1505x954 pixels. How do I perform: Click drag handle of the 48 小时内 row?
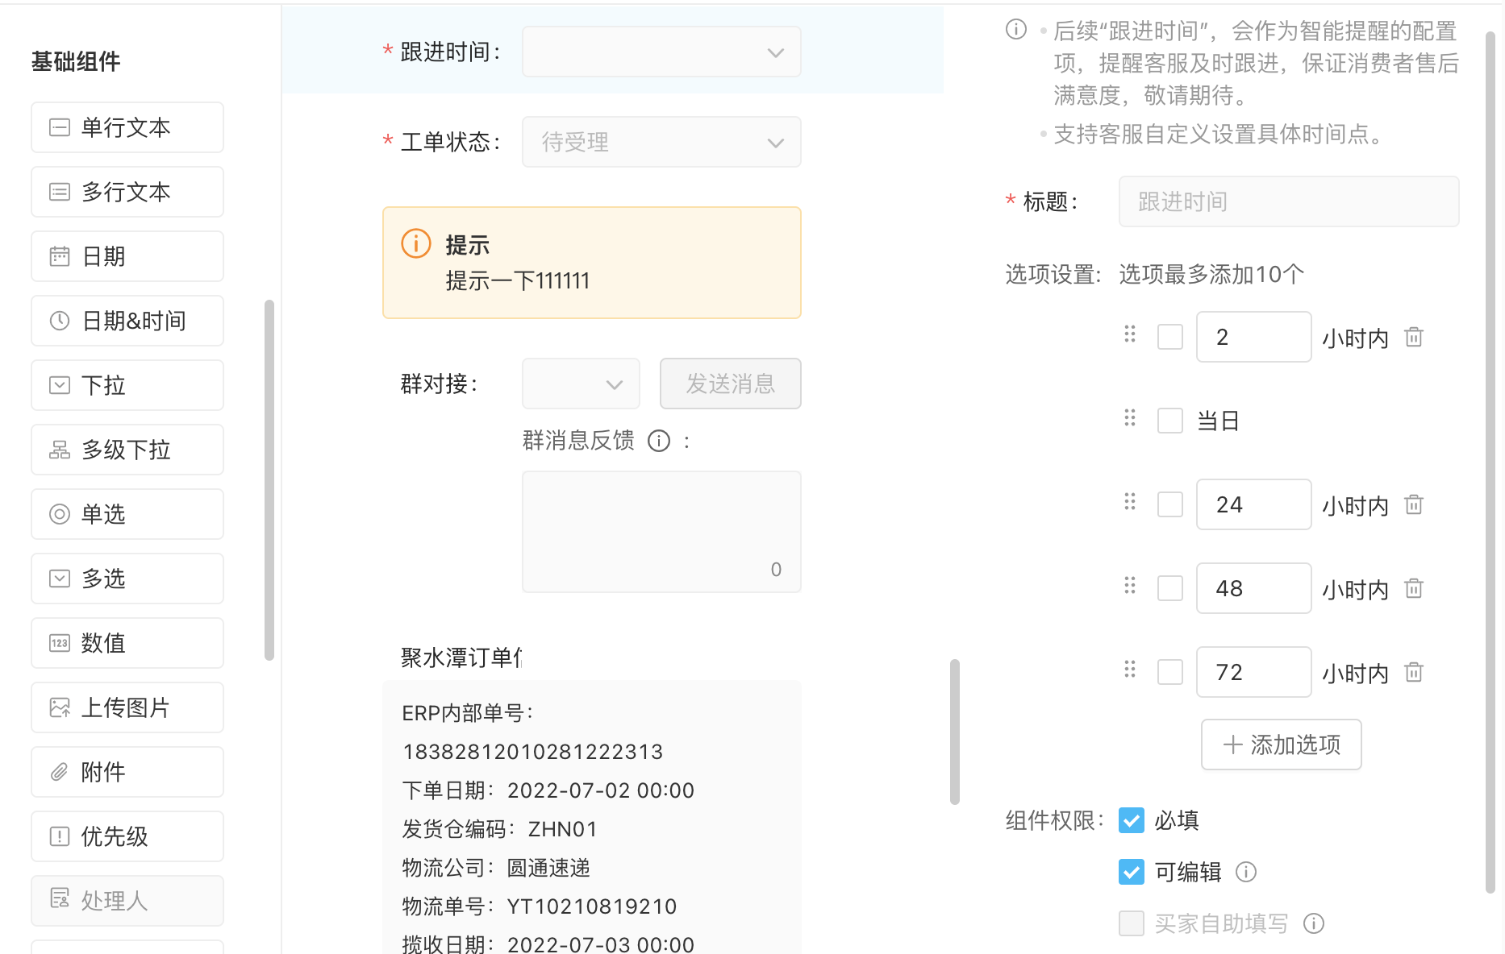(x=1130, y=586)
